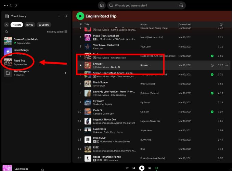Search within Your Library magnifier icon
Screen dimensions: 232x171
(x=7, y=32)
